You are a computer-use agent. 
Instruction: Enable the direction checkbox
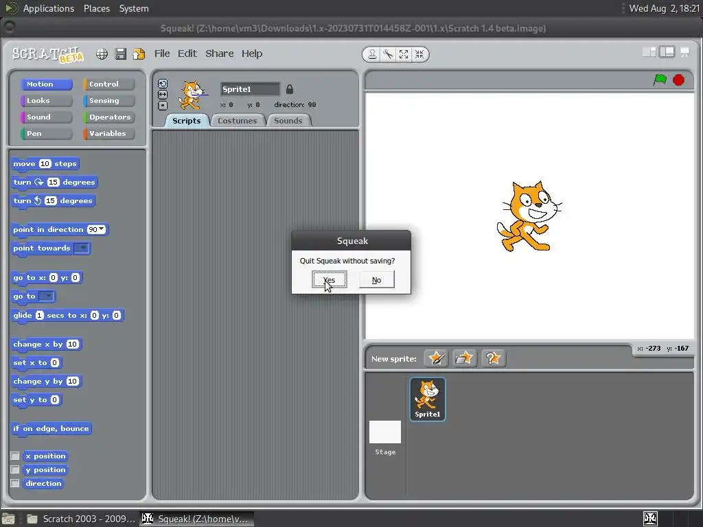click(15, 483)
